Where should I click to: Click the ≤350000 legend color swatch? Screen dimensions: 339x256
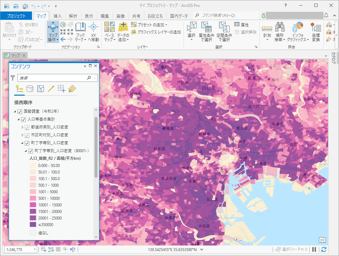point(33,225)
